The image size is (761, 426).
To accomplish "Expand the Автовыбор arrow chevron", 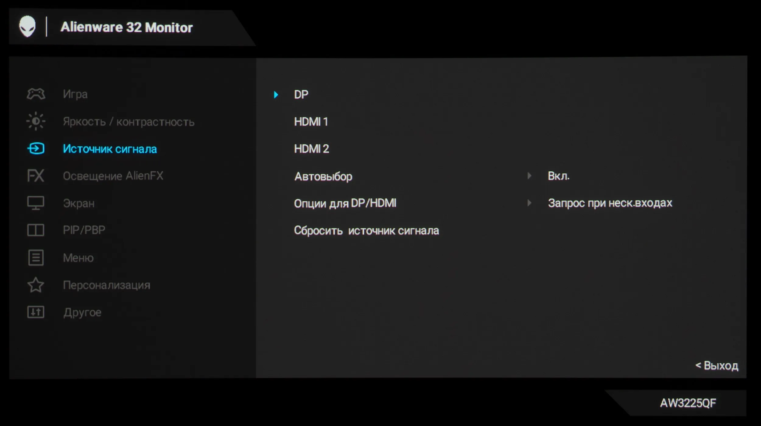I will 529,176.
